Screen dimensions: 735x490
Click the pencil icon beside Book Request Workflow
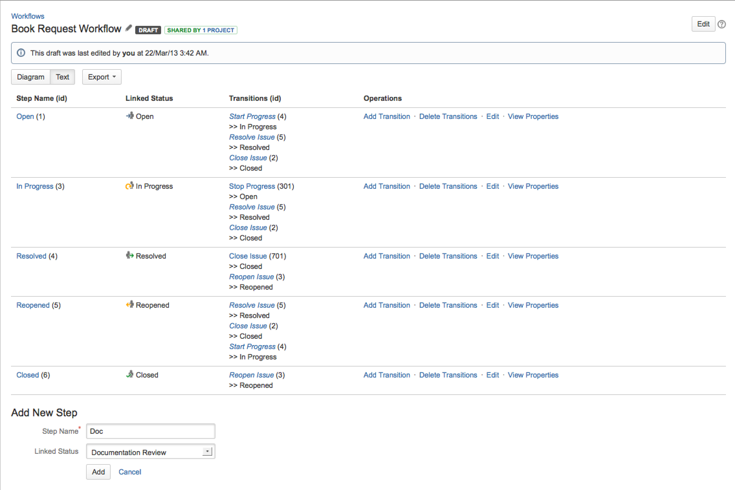(128, 28)
